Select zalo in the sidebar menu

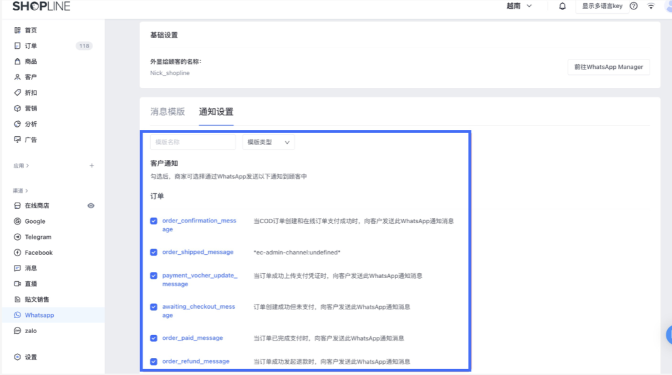tap(53, 331)
